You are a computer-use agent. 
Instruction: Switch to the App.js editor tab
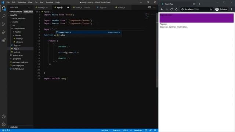click(x=60, y=7)
